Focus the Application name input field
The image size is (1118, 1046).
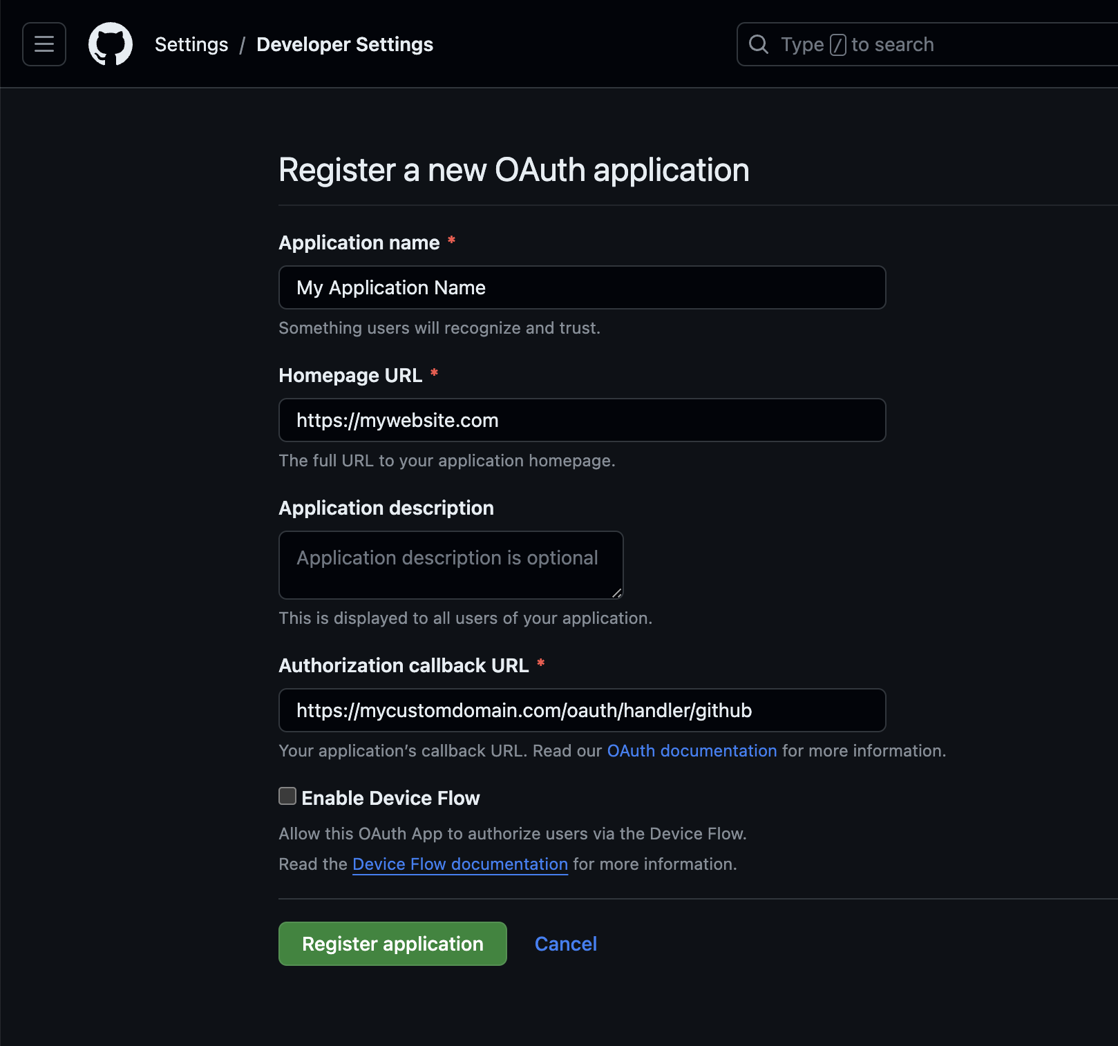(581, 287)
